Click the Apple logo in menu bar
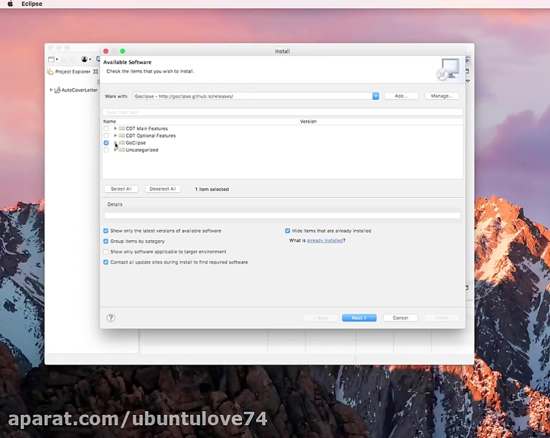The image size is (550, 438). [x=10, y=4]
